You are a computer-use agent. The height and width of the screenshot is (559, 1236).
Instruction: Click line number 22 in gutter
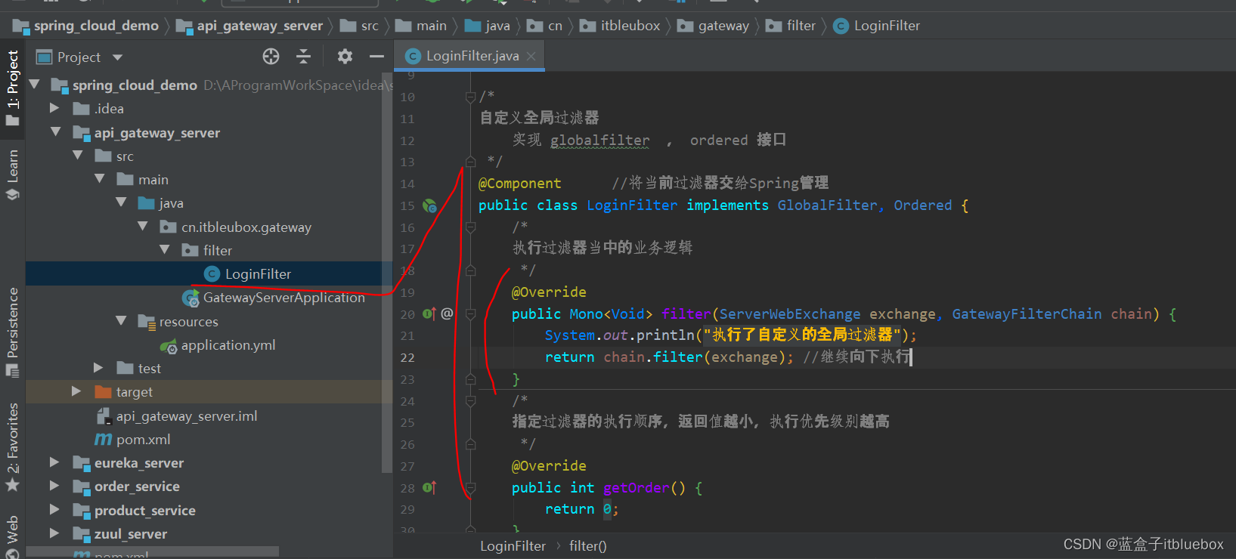(x=407, y=357)
